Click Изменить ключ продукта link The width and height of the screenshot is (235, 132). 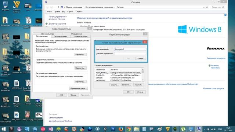(213, 88)
